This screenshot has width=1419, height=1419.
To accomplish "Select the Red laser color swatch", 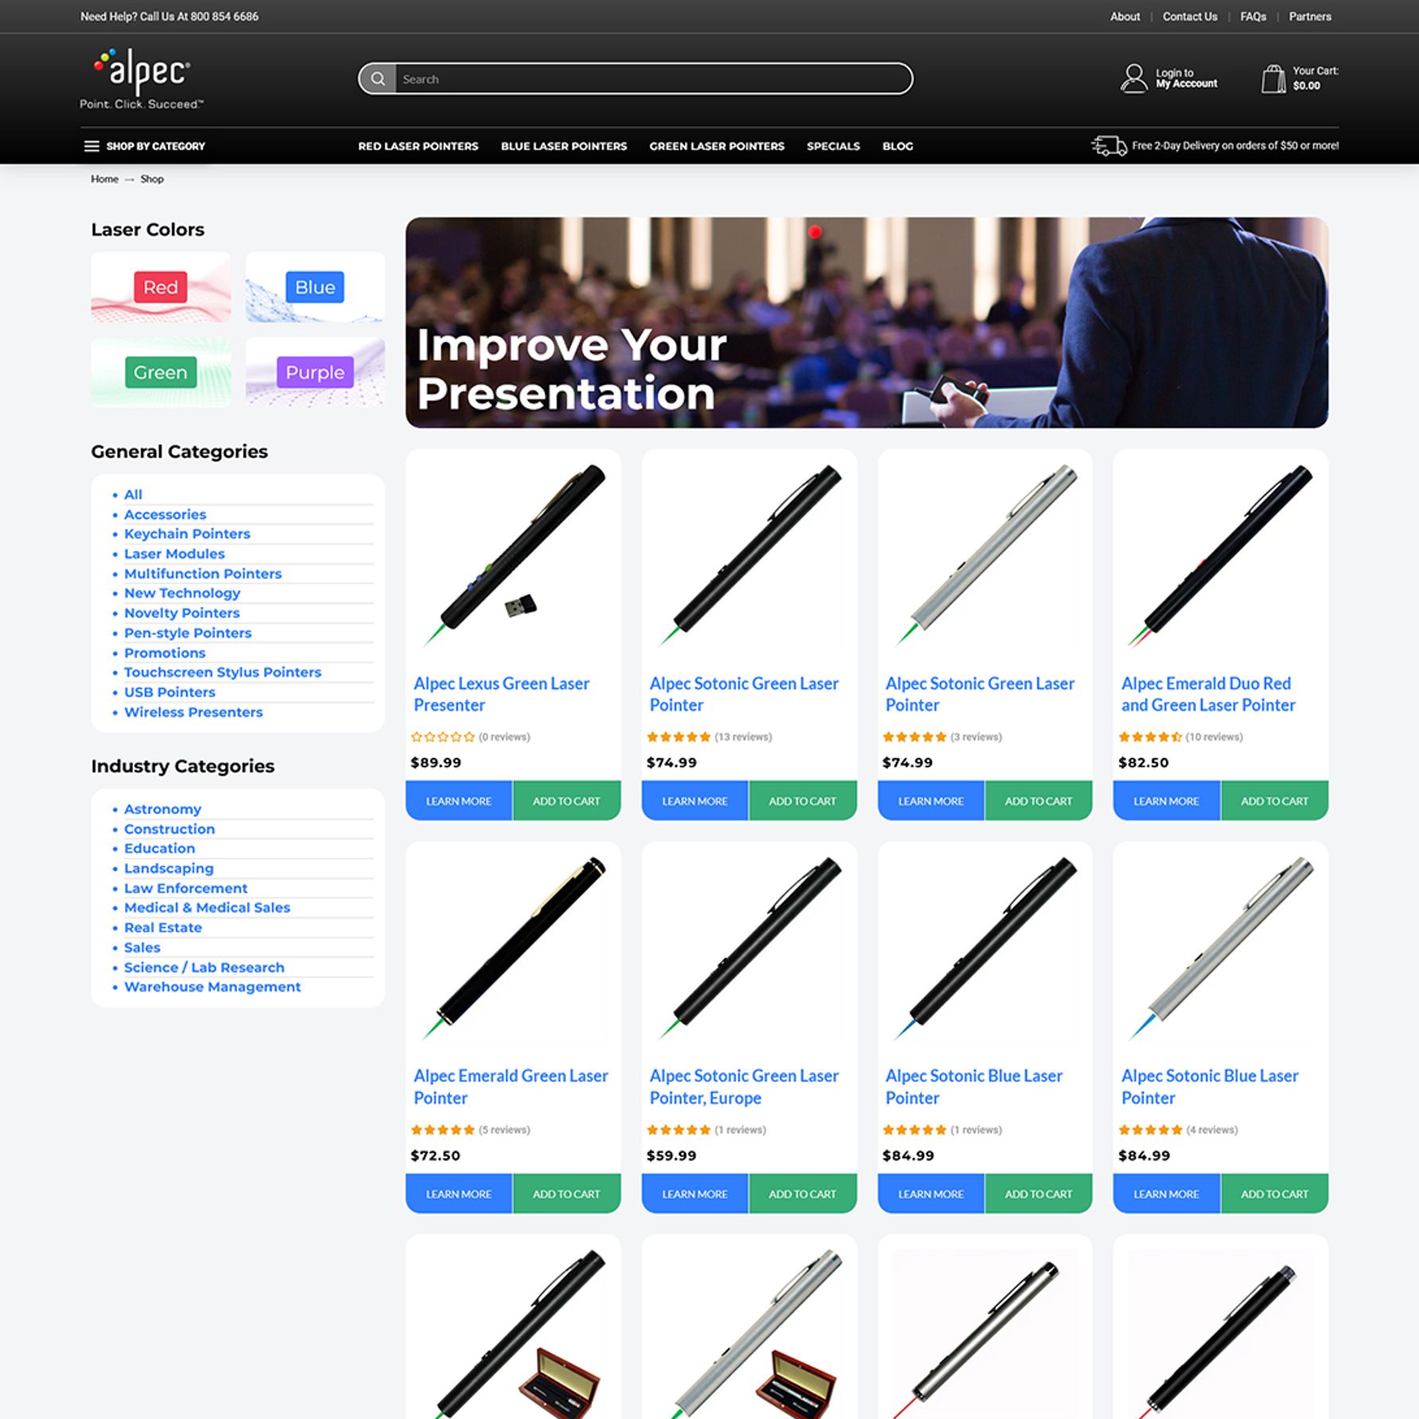I will click(x=161, y=287).
